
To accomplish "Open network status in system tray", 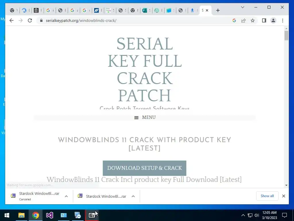I will (250, 215).
